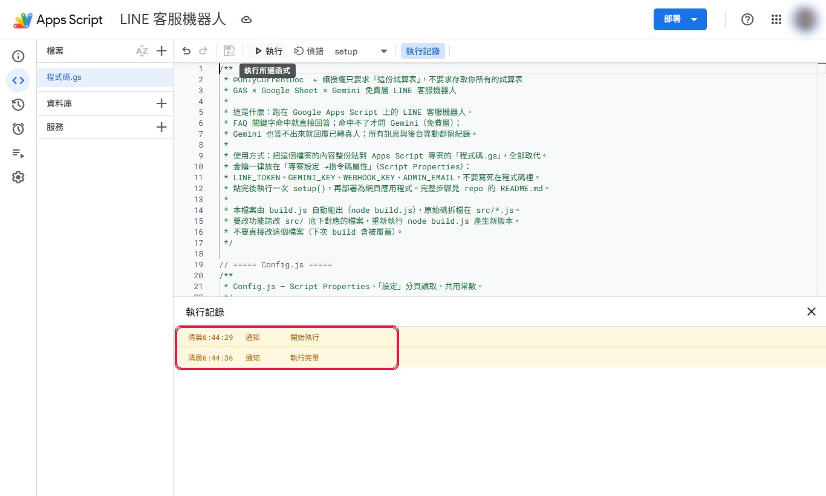Click the 清晨6:44:36 timestamp
Image resolution: width=826 pixels, height=496 pixels.
tap(210, 358)
